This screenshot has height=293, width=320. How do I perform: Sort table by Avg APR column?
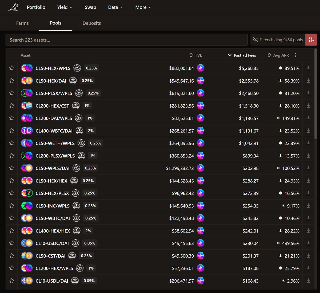point(278,55)
